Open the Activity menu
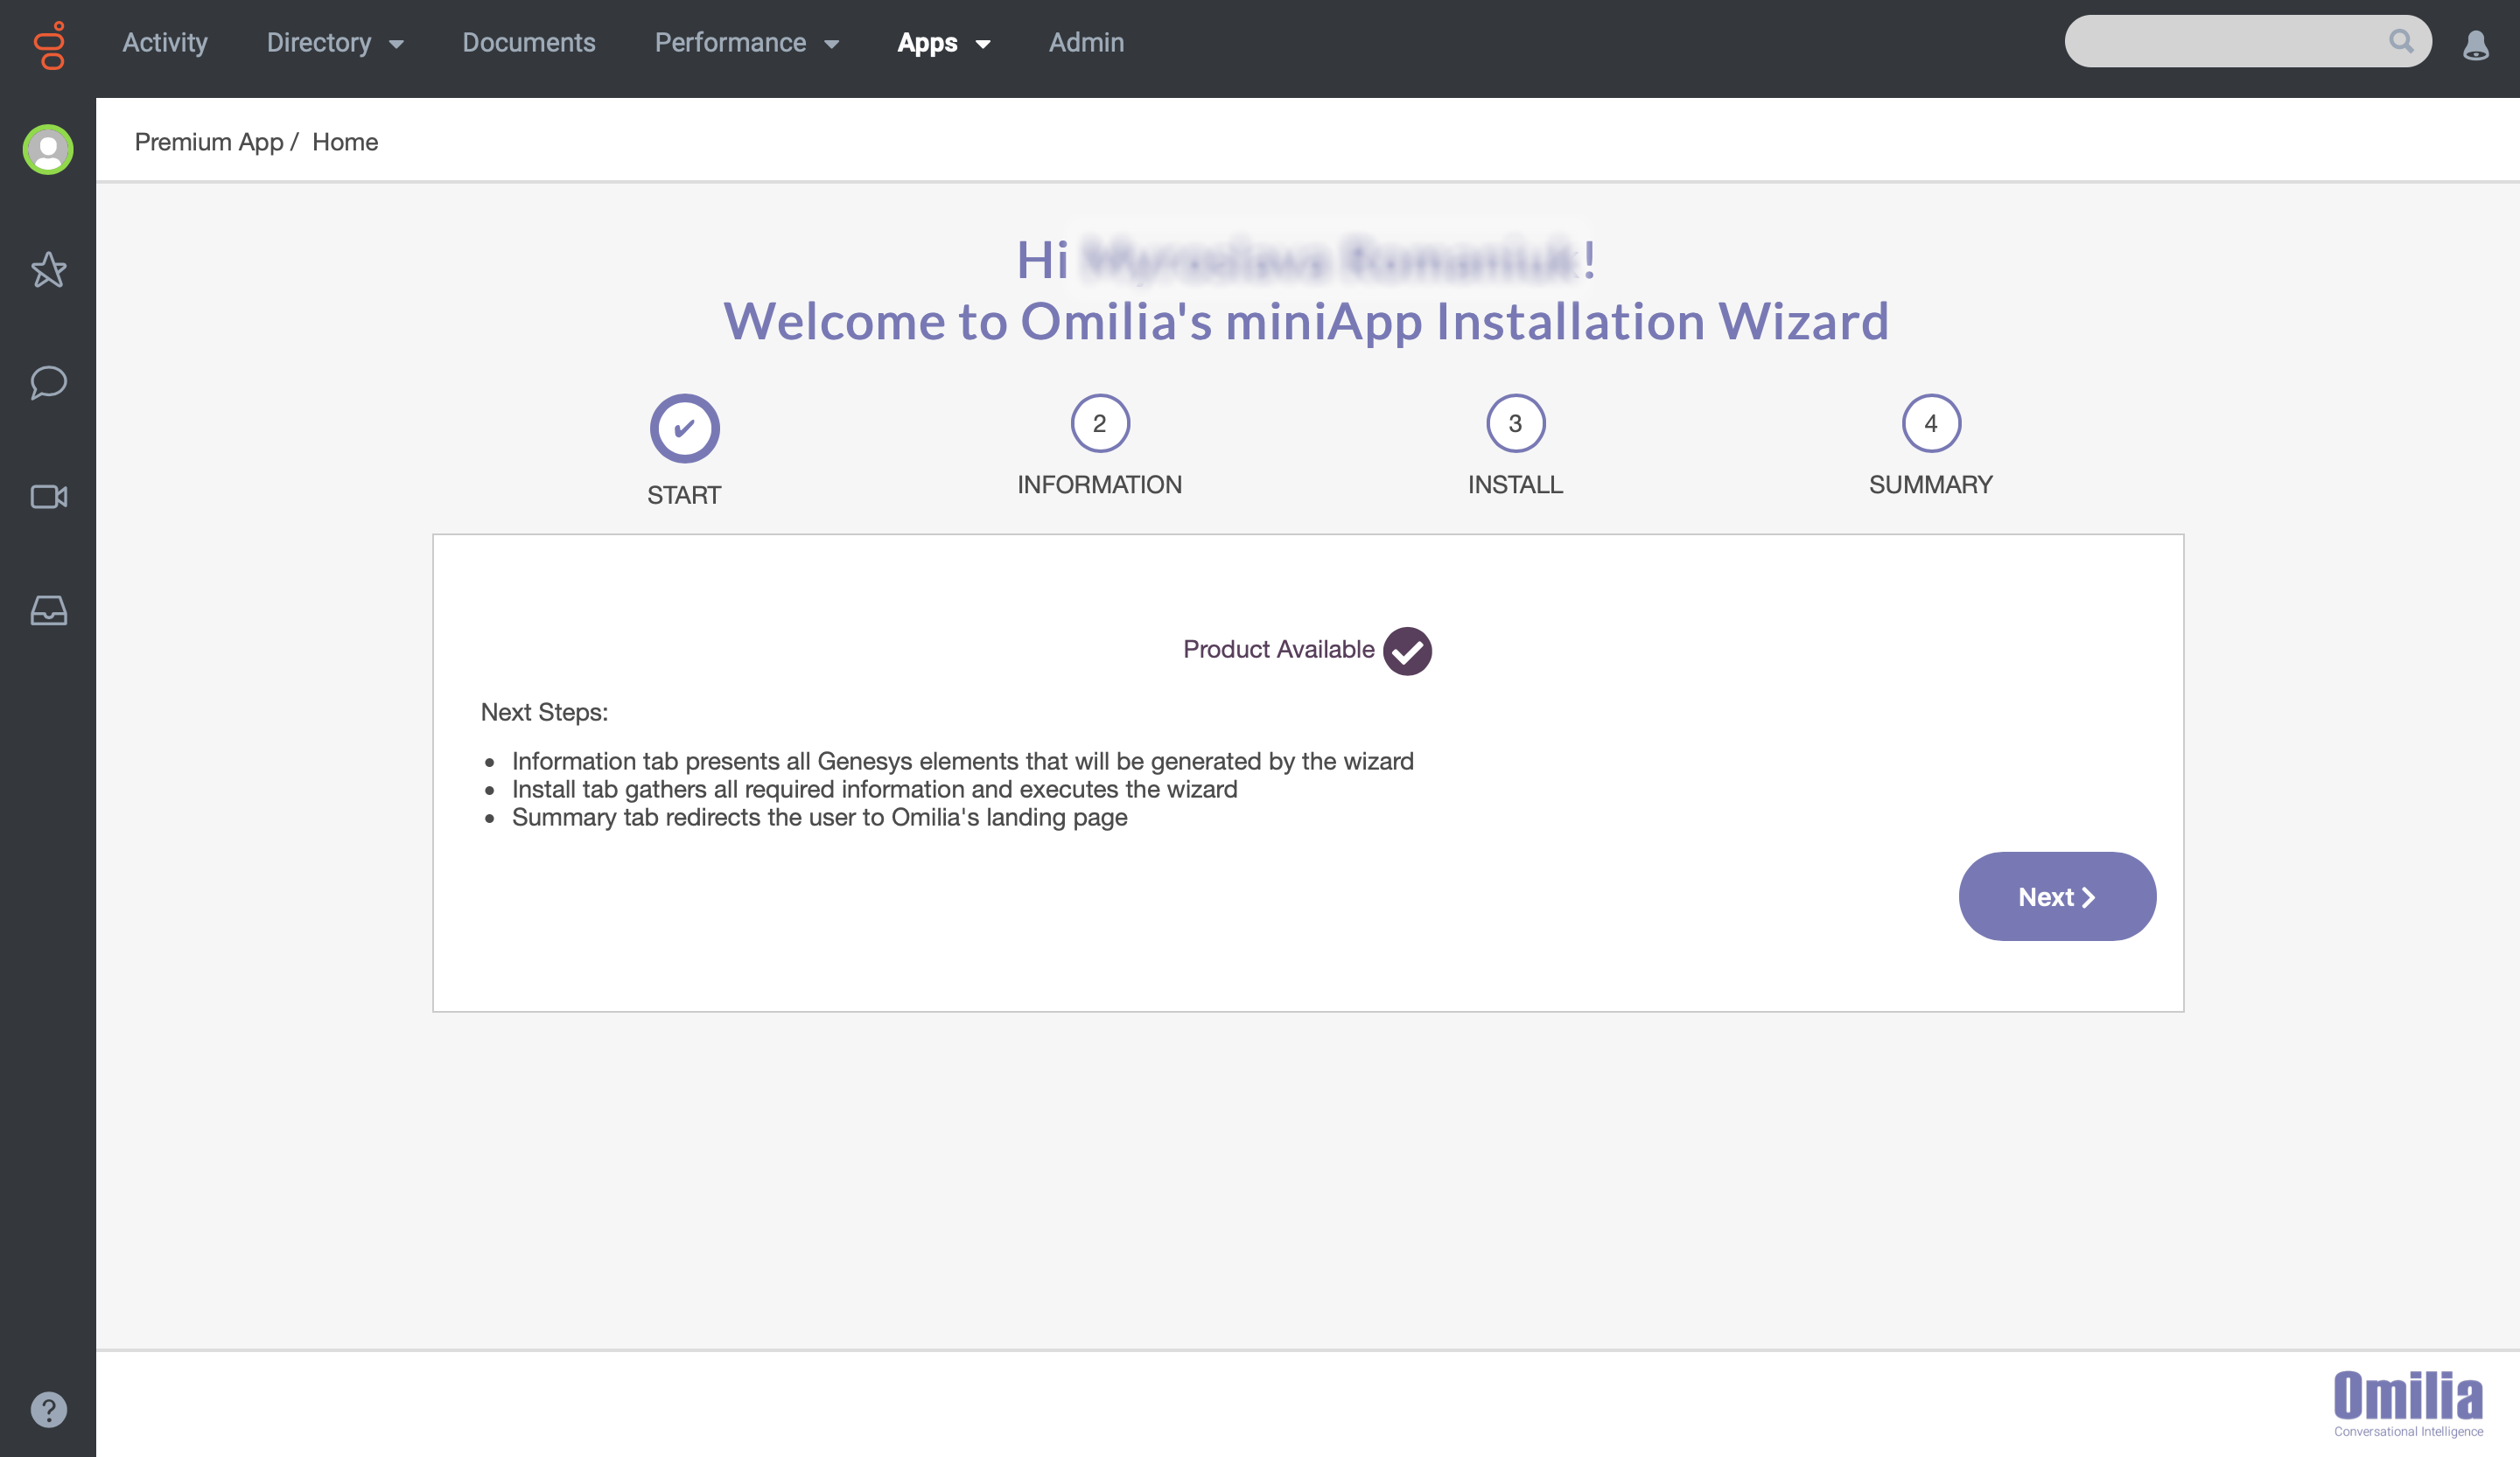The image size is (2520, 1457). coord(165,43)
